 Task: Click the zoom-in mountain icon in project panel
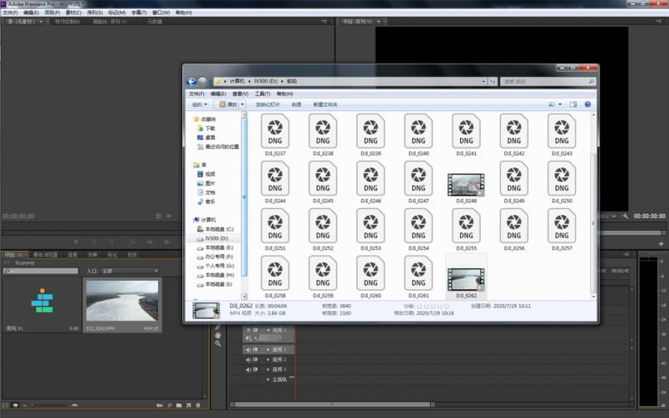(x=74, y=405)
